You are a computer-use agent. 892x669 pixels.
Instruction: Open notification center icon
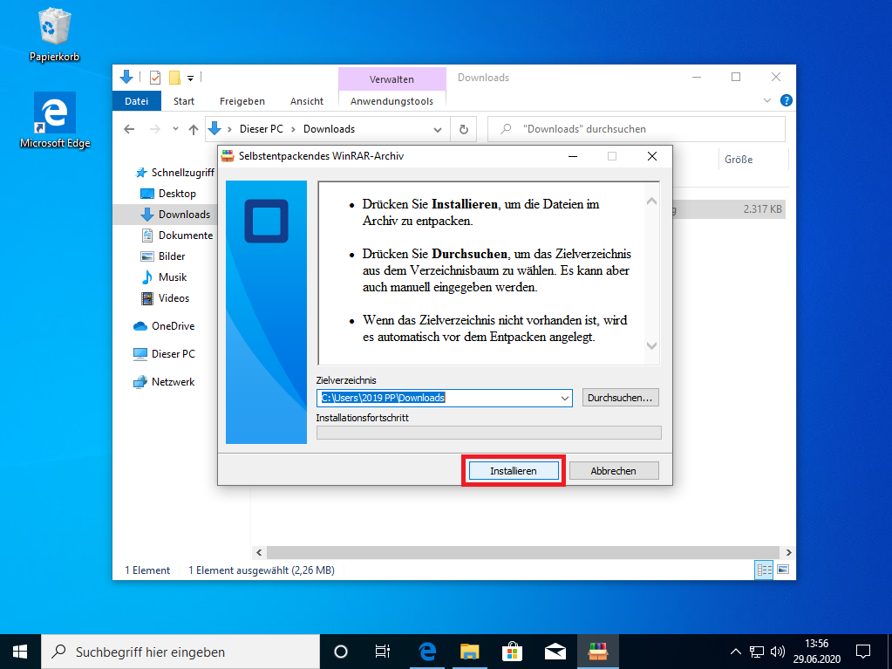pos(863,652)
